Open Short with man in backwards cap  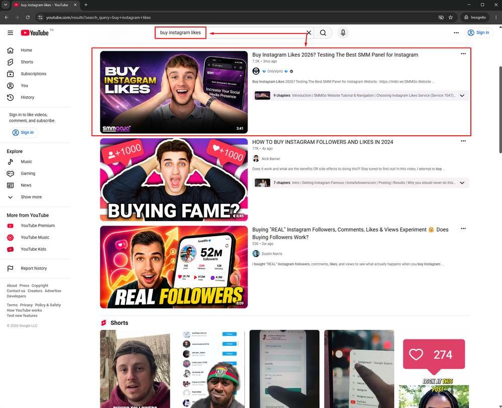(135, 369)
